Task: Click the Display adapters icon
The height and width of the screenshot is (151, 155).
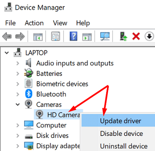Action: point(29,146)
